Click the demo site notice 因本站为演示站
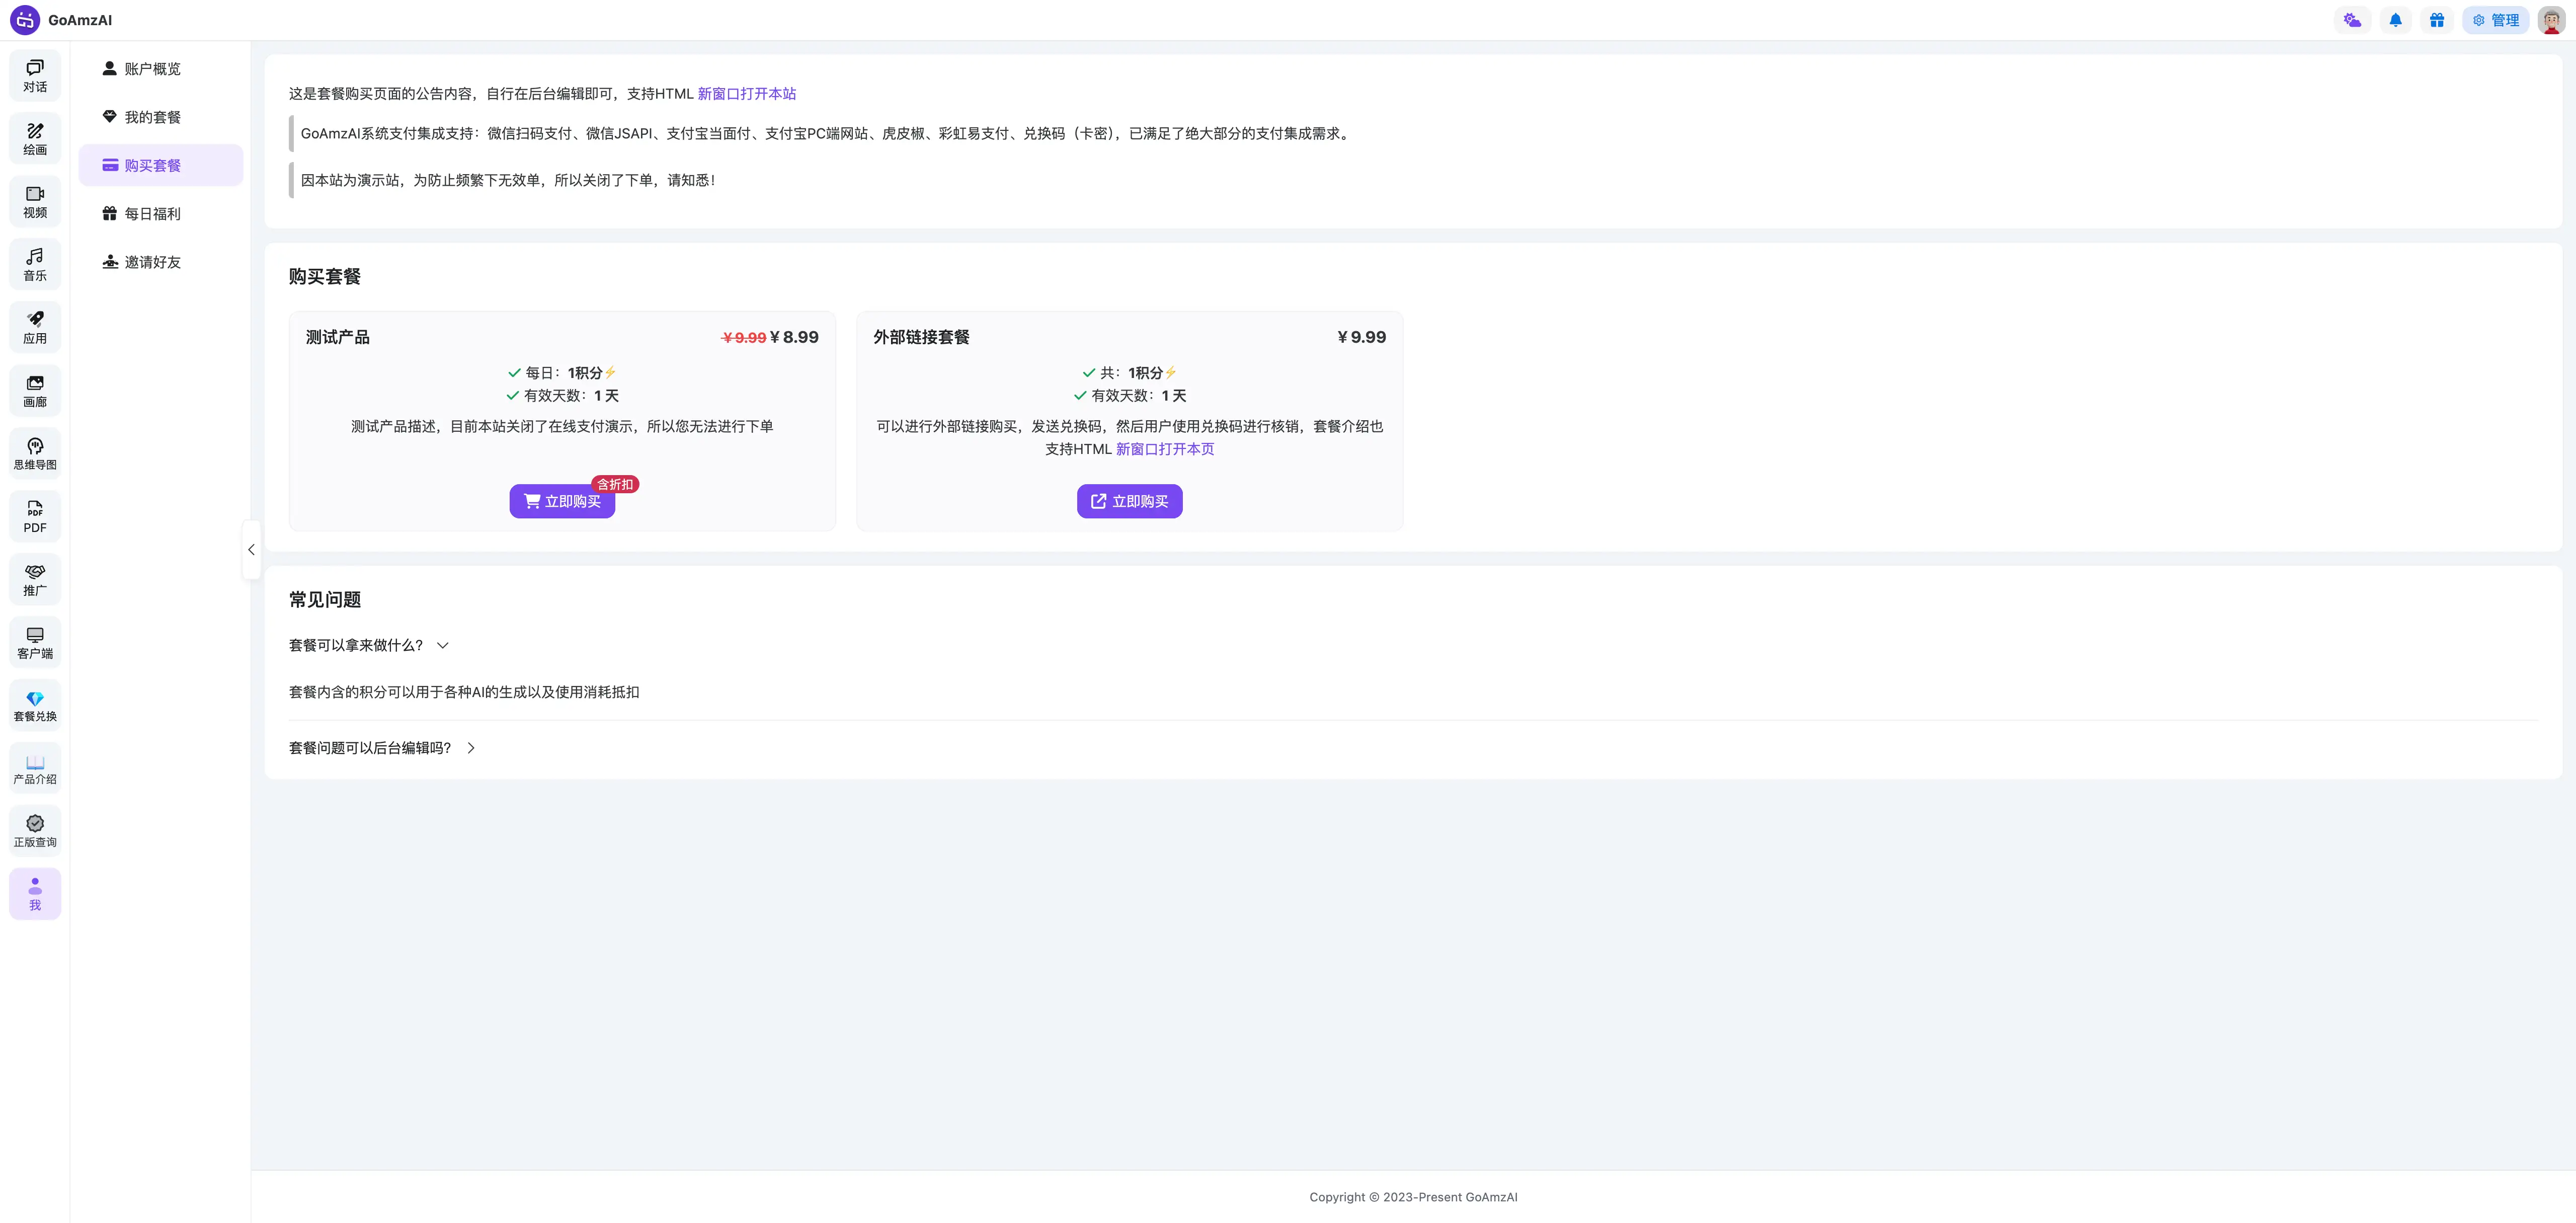Viewport: 2576px width, 1223px height. (508, 180)
